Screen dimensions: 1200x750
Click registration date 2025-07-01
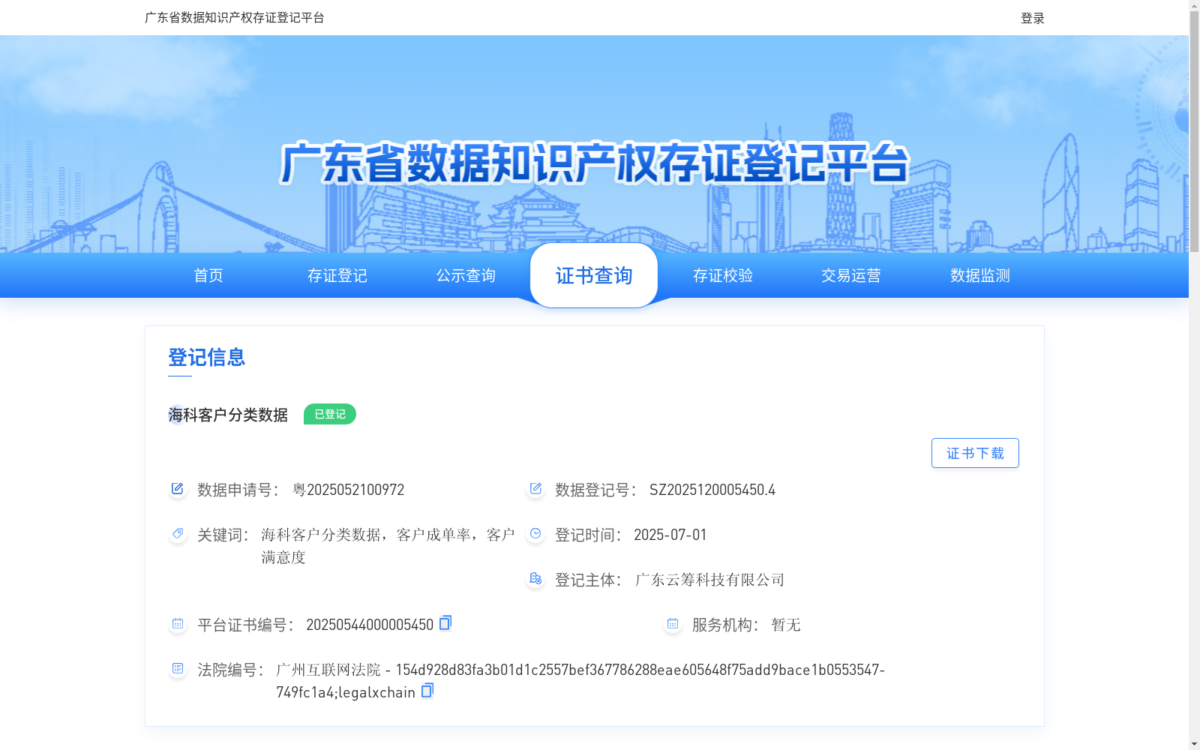tap(670, 535)
